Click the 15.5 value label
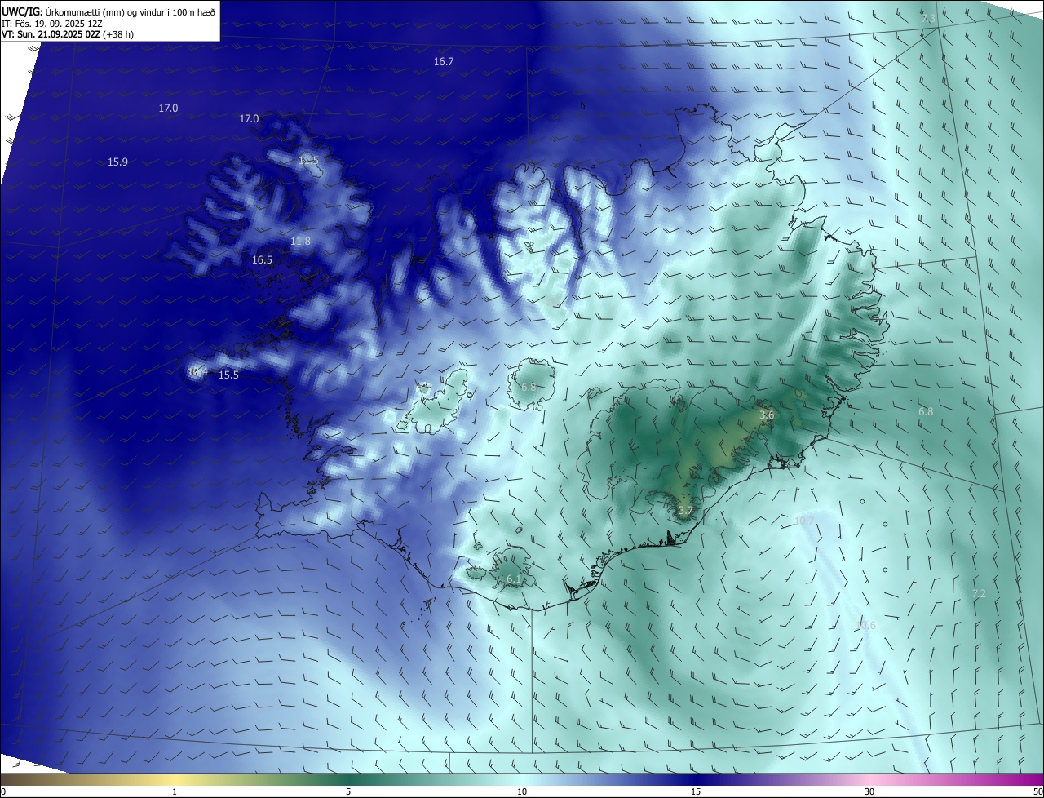This screenshot has width=1044, height=798. click(x=228, y=375)
